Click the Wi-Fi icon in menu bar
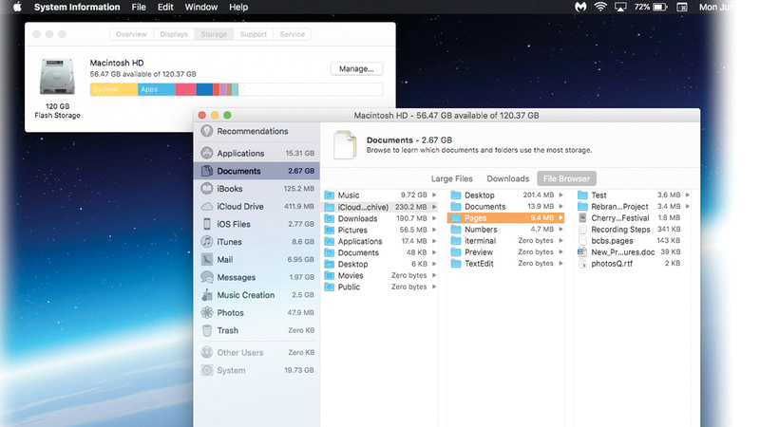This screenshot has width=760, height=427. tap(600, 7)
